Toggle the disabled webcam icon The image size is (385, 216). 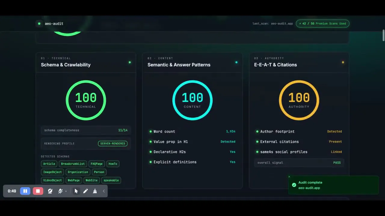50,191
